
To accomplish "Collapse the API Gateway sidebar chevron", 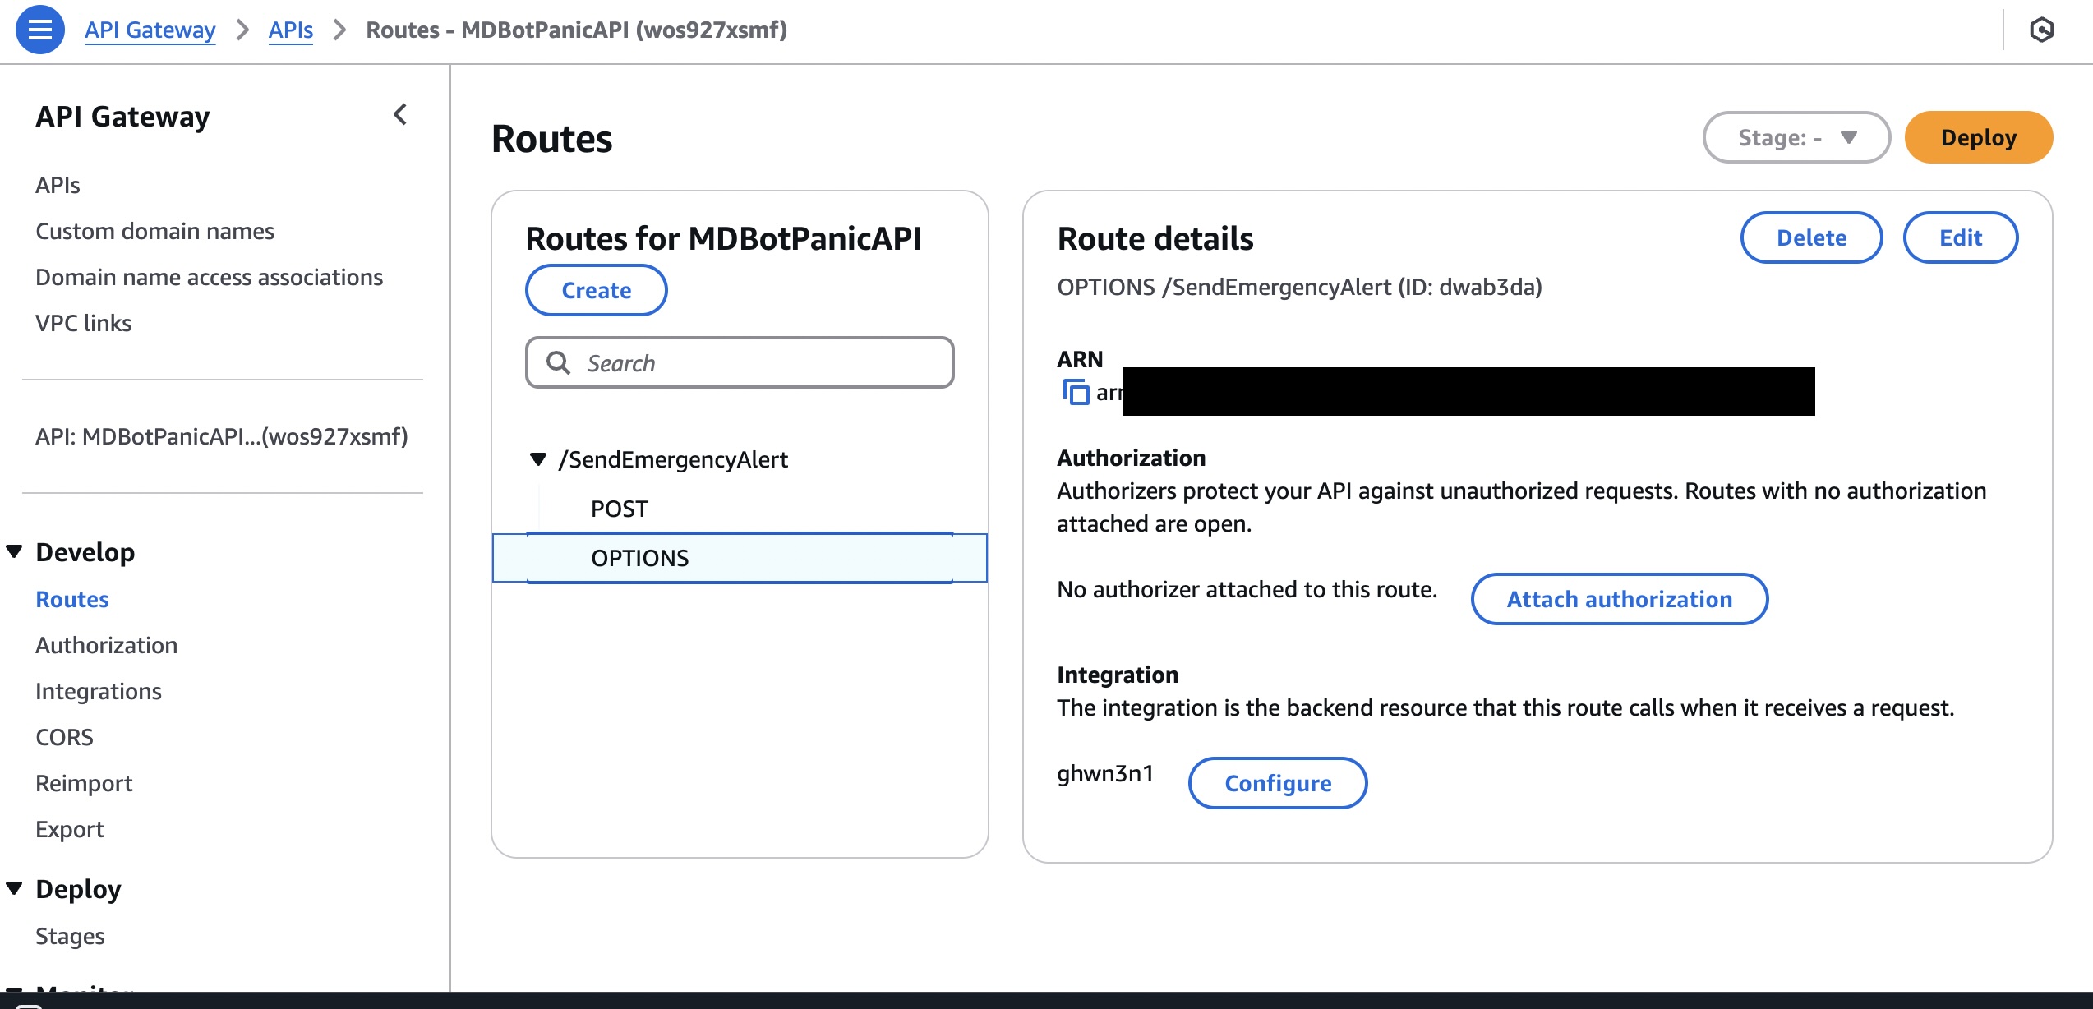I will coord(400,115).
